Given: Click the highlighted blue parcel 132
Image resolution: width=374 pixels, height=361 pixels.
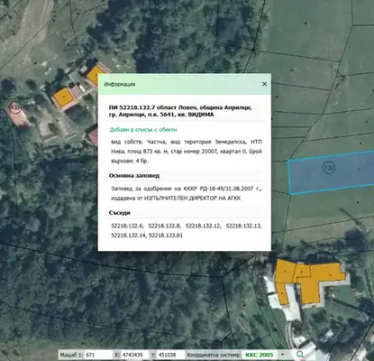Looking at the screenshot, I should [x=332, y=172].
